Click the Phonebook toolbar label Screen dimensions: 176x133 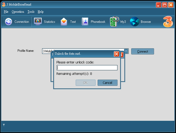pyautogui.click(x=98, y=22)
